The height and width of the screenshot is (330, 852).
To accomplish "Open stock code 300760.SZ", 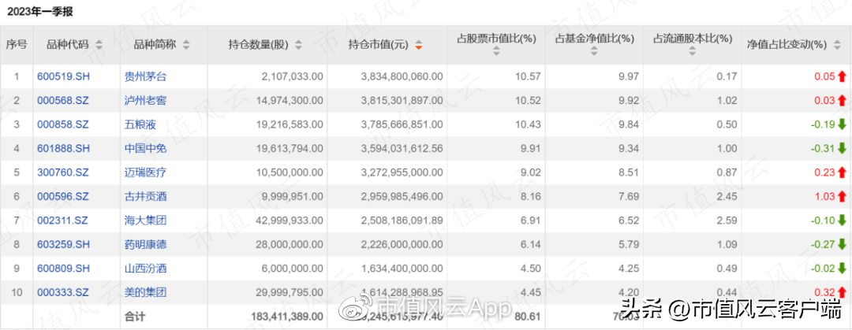I will click(x=63, y=172).
